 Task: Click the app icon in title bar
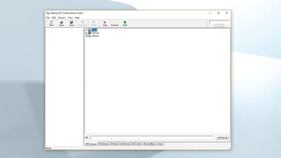coord(48,13)
